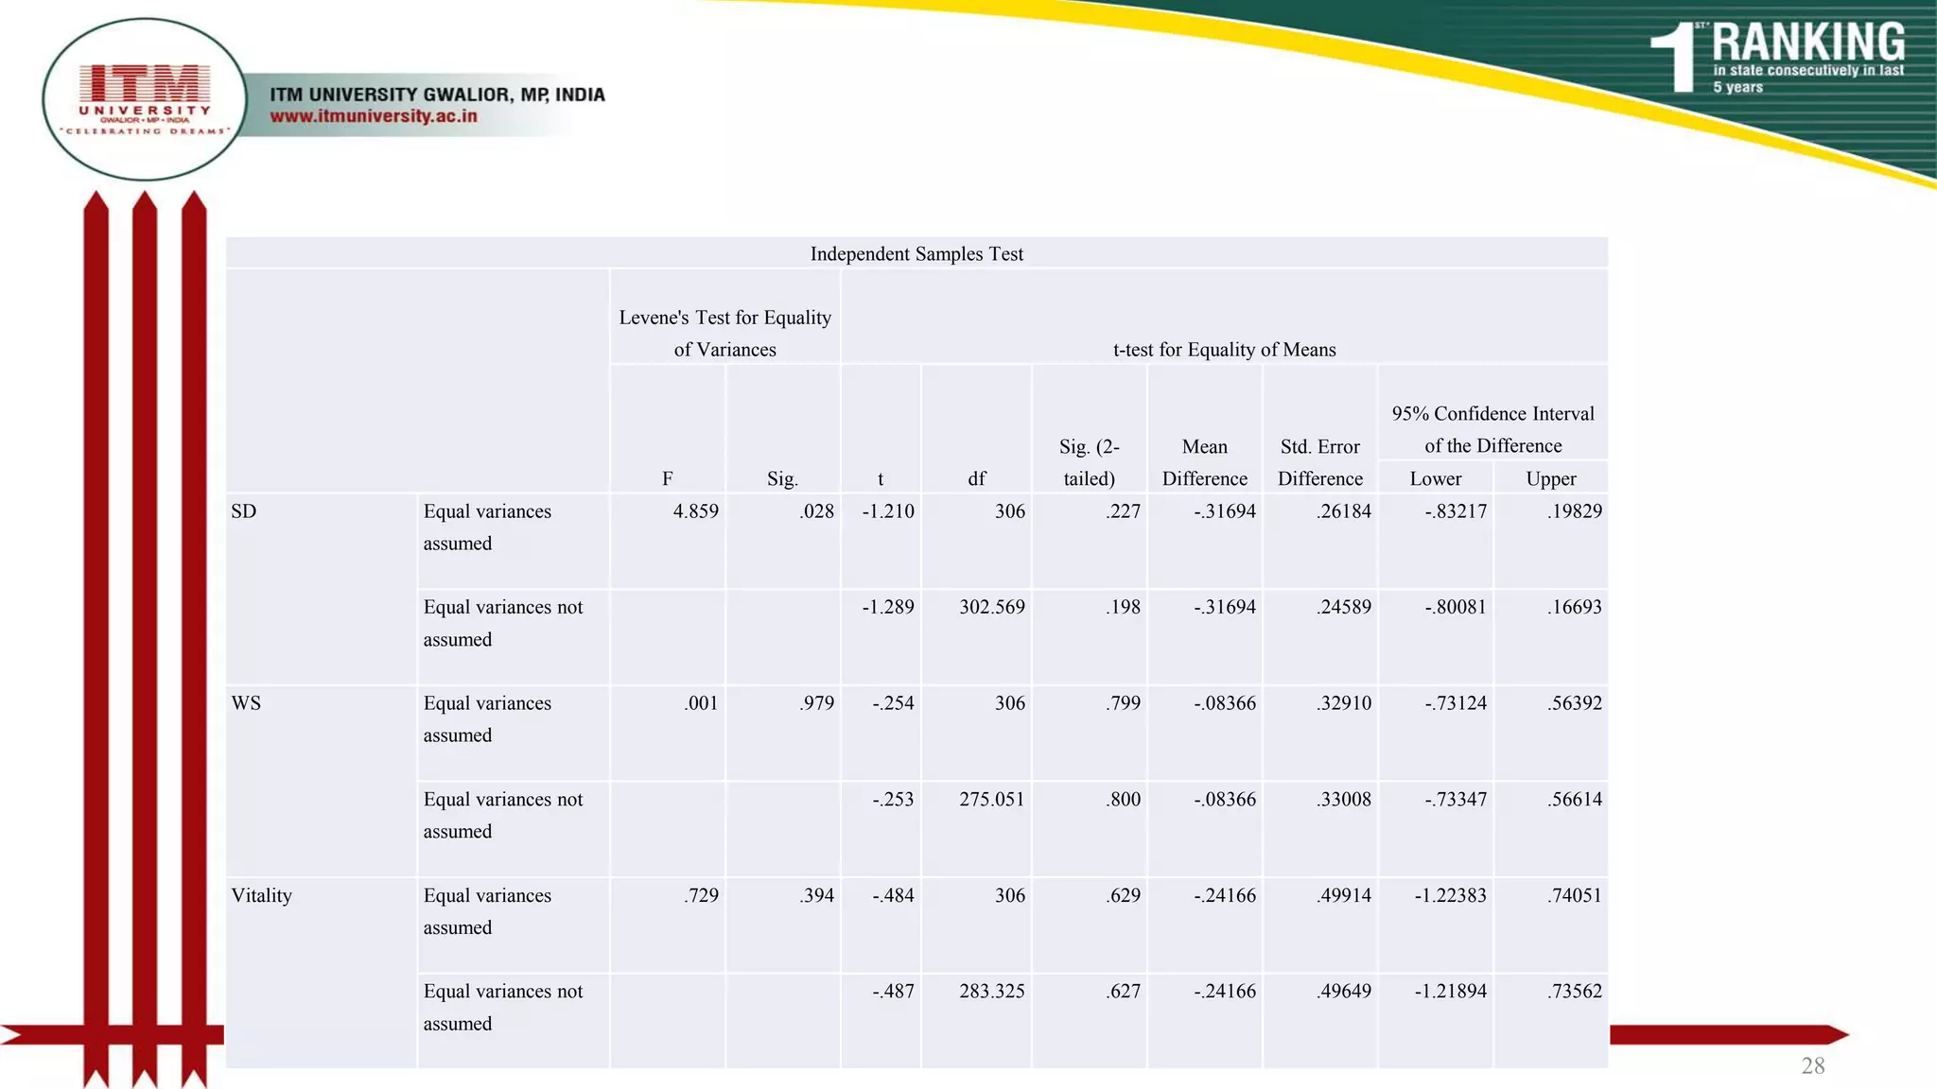Image resolution: width=1937 pixels, height=1089 pixels.
Task: Click the F value 4.859 cell
Action: (x=695, y=511)
